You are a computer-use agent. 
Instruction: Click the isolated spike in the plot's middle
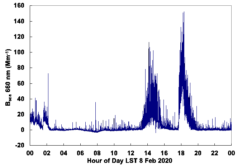click(x=95, y=102)
